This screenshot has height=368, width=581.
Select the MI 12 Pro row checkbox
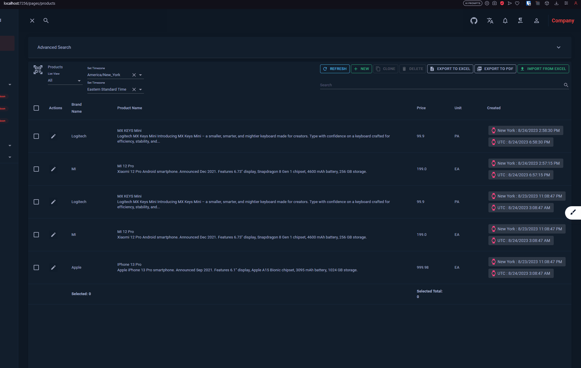[36, 169]
